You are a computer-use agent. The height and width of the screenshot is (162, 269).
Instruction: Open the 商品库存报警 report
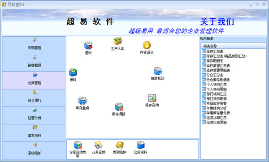(217, 103)
